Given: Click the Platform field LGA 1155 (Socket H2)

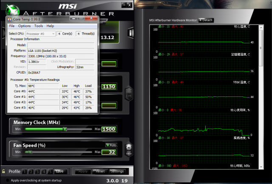Looking at the screenshot, I should click(x=61, y=51).
